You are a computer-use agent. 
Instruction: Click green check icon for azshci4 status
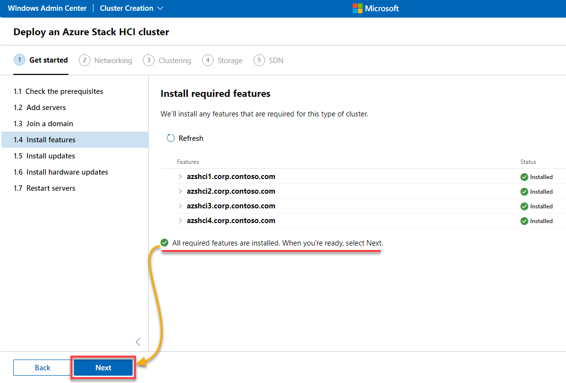[524, 221]
